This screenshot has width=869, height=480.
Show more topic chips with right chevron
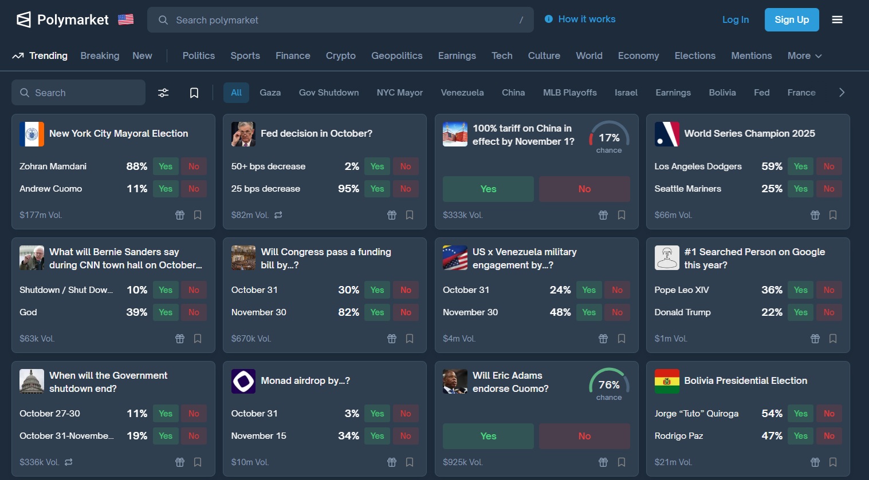point(842,93)
